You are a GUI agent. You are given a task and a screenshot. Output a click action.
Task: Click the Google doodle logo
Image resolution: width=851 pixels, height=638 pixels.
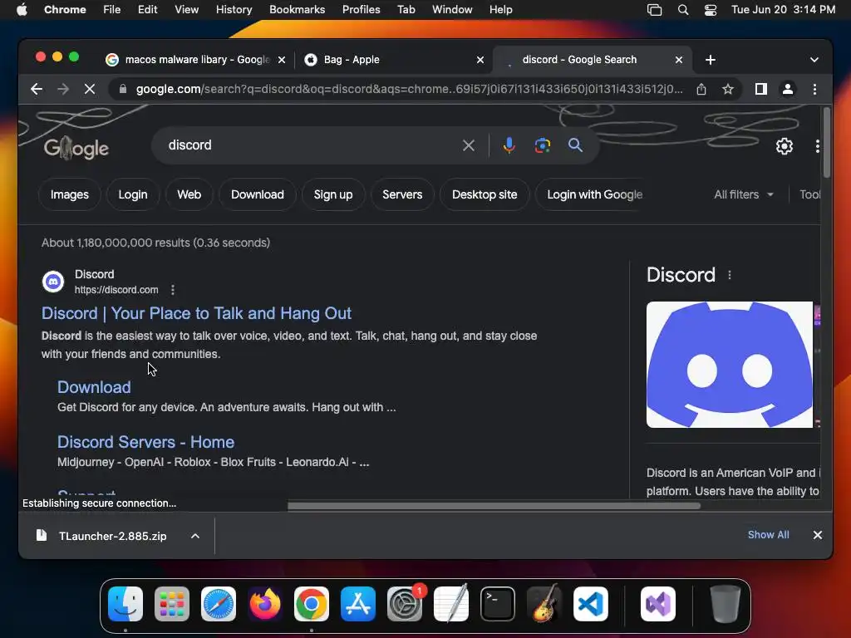click(x=76, y=148)
